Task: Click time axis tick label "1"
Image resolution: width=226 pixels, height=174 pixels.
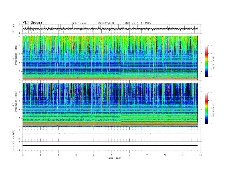Action: (40, 155)
